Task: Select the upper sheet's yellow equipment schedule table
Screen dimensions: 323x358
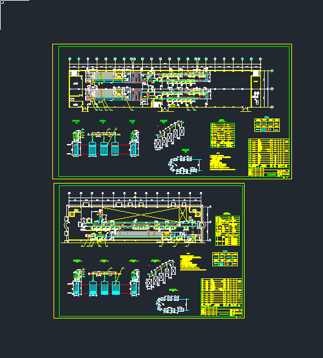Action: (269, 157)
